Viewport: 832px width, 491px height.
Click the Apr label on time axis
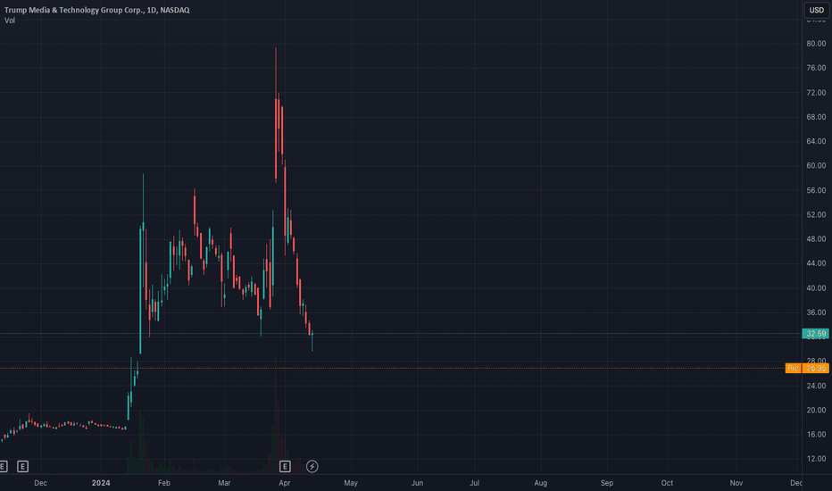(285, 483)
